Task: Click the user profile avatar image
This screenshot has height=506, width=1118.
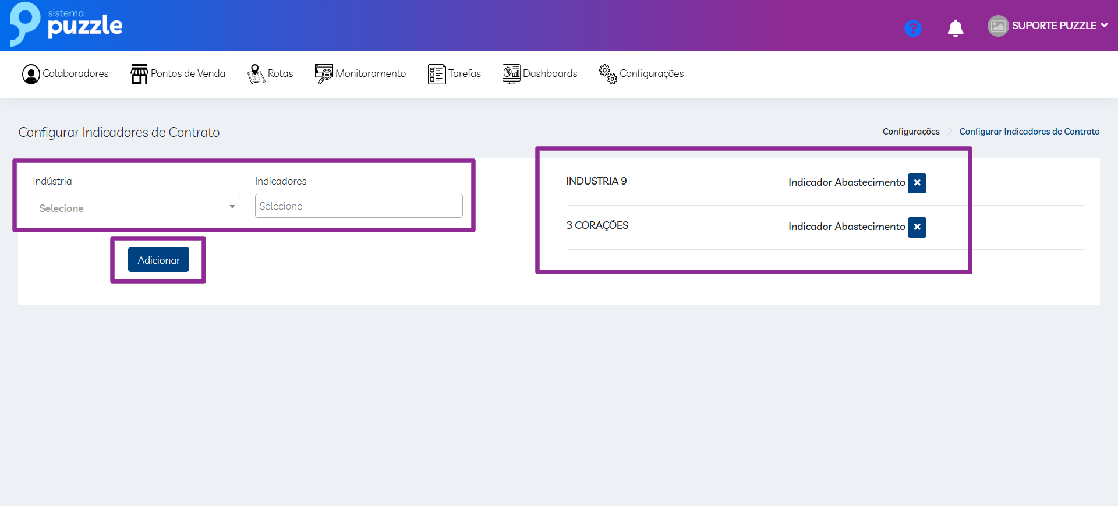Action: (997, 26)
